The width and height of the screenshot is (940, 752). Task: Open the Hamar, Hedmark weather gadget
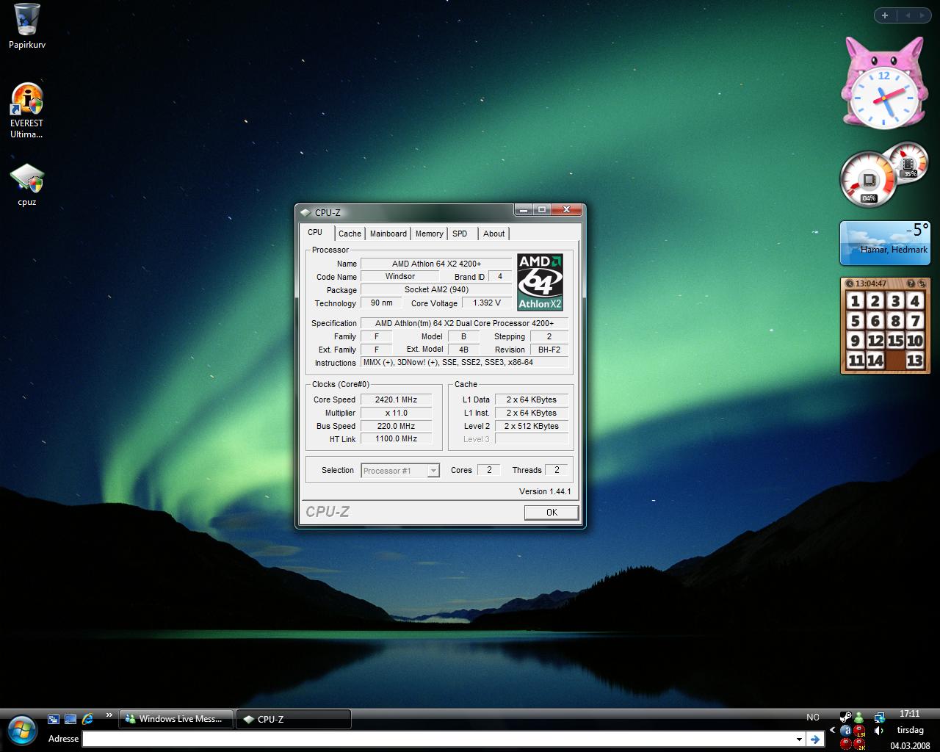pos(885,243)
